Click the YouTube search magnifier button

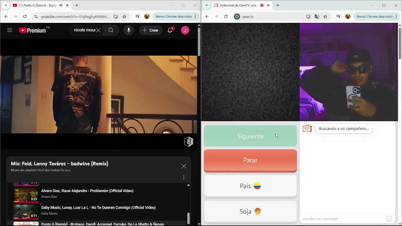tap(111, 30)
